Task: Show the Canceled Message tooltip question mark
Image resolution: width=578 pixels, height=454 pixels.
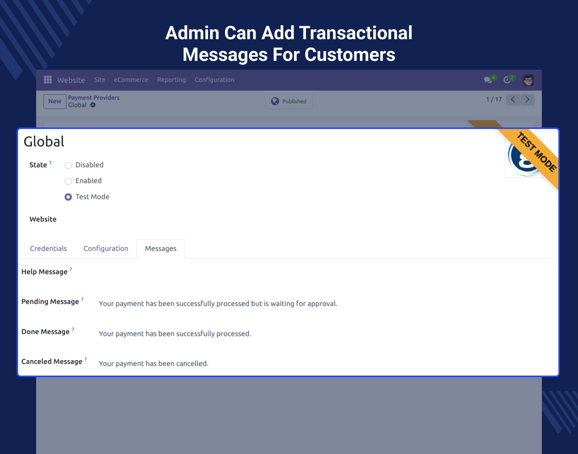Action: click(x=86, y=359)
